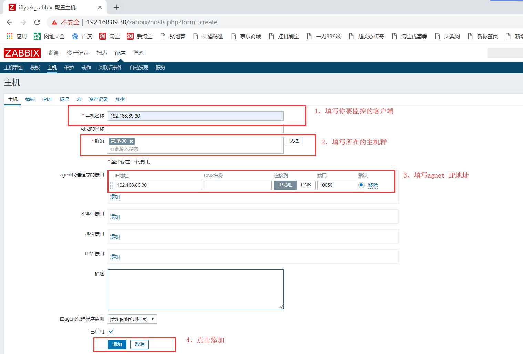The height and width of the screenshot is (354, 523).
Task: Click the agent IP地址 input field
Action: 158,185
